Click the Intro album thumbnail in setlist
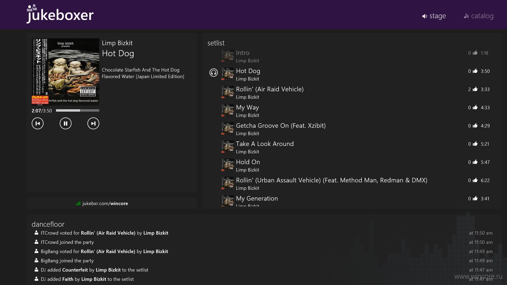The height and width of the screenshot is (285, 507). (x=228, y=56)
